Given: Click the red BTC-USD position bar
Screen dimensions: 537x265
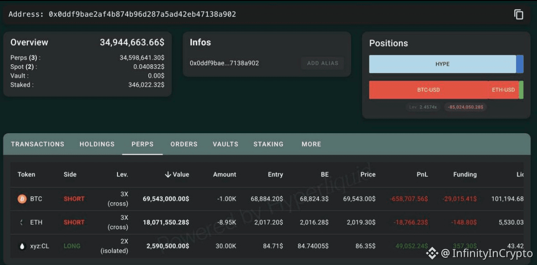Looking at the screenshot, I should 429,90.
